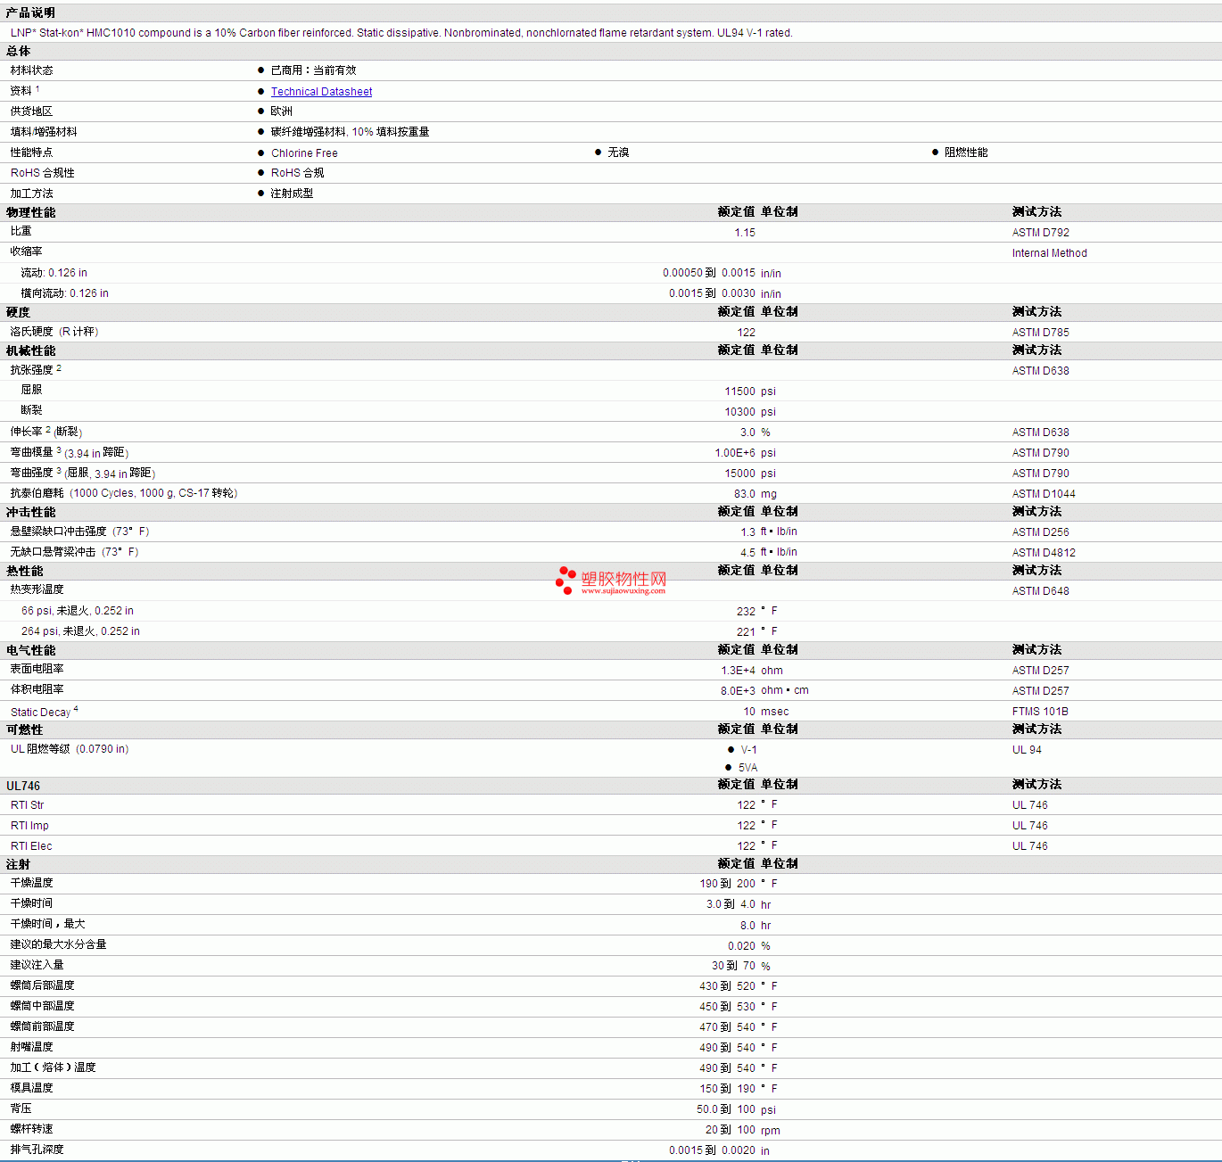Select the 表面电阻率 value 1.3E+4
The width and height of the screenshot is (1222, 1162).
pos(738,671)
